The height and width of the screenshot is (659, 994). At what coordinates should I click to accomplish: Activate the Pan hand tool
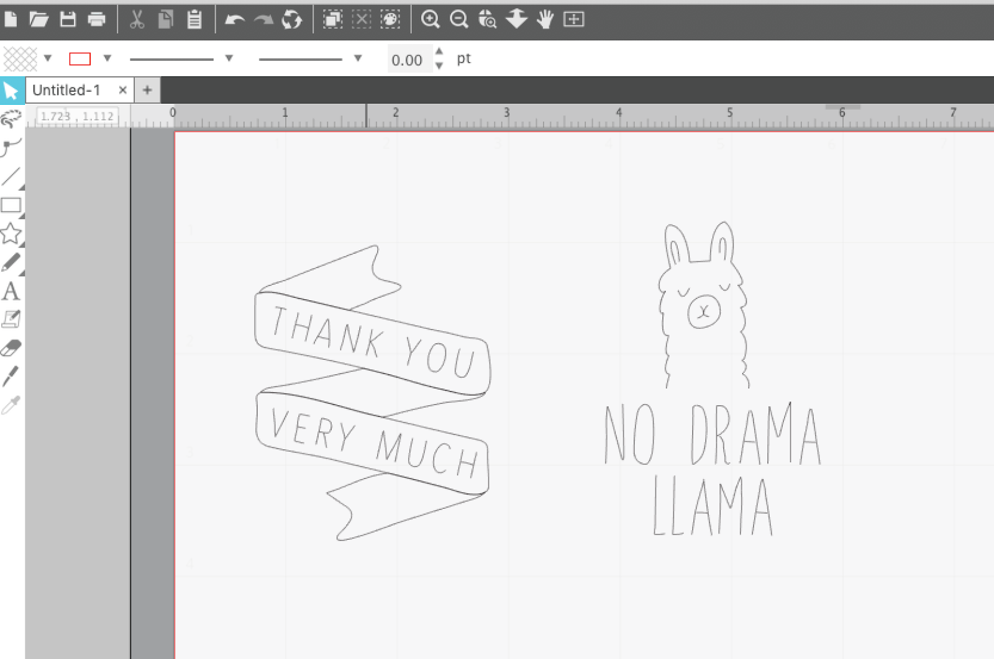point(545,19)
